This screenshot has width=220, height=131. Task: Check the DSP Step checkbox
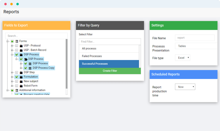[17, 72]
